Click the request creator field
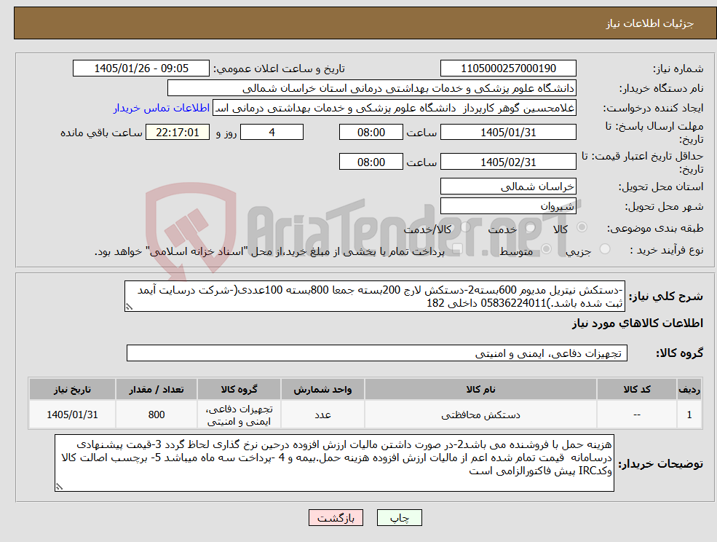Viewport: 717px width, 542px height. pyautogui.click(x=394, y=108)
